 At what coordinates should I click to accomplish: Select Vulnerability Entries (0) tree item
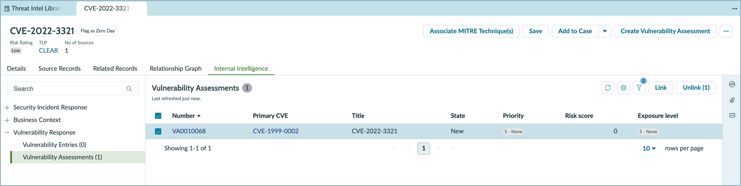[54, 145]
